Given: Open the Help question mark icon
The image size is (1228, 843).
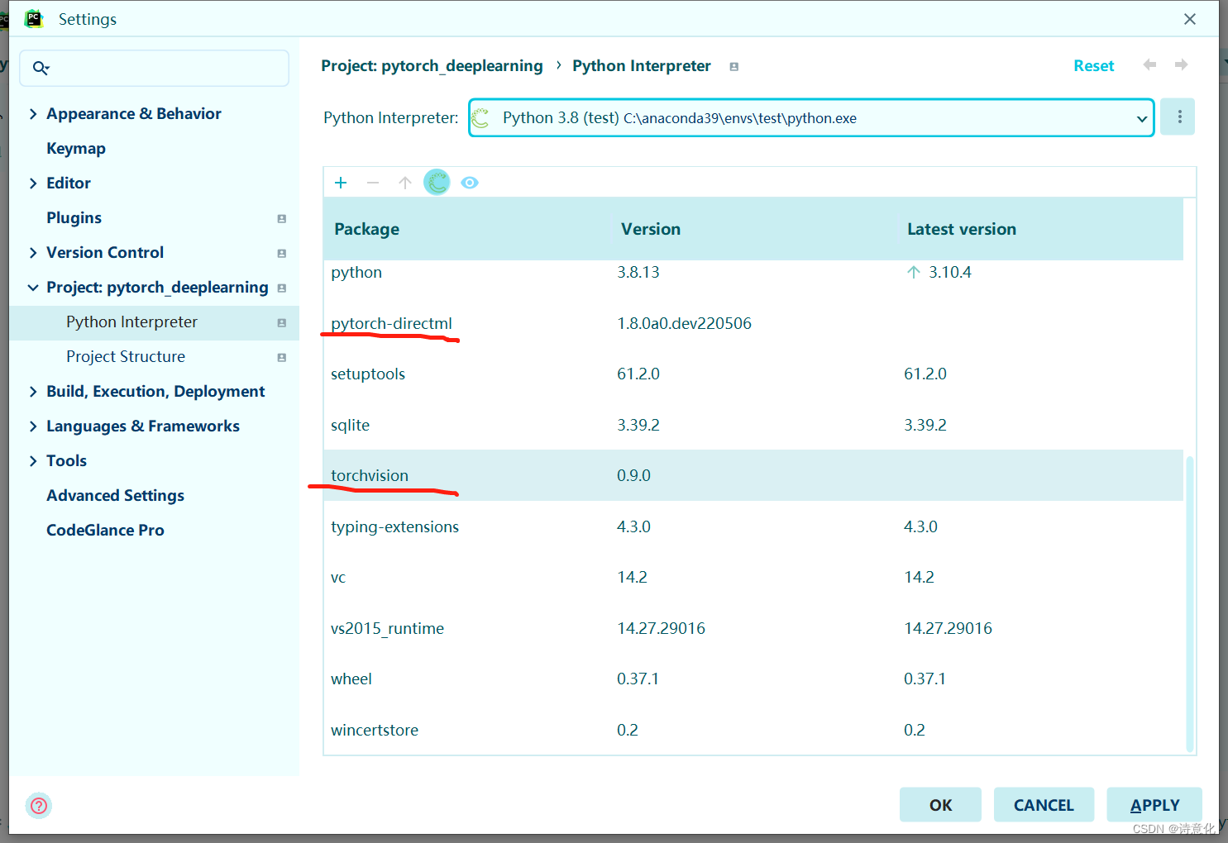Looking at the screenshot, I should pos(39,806).
